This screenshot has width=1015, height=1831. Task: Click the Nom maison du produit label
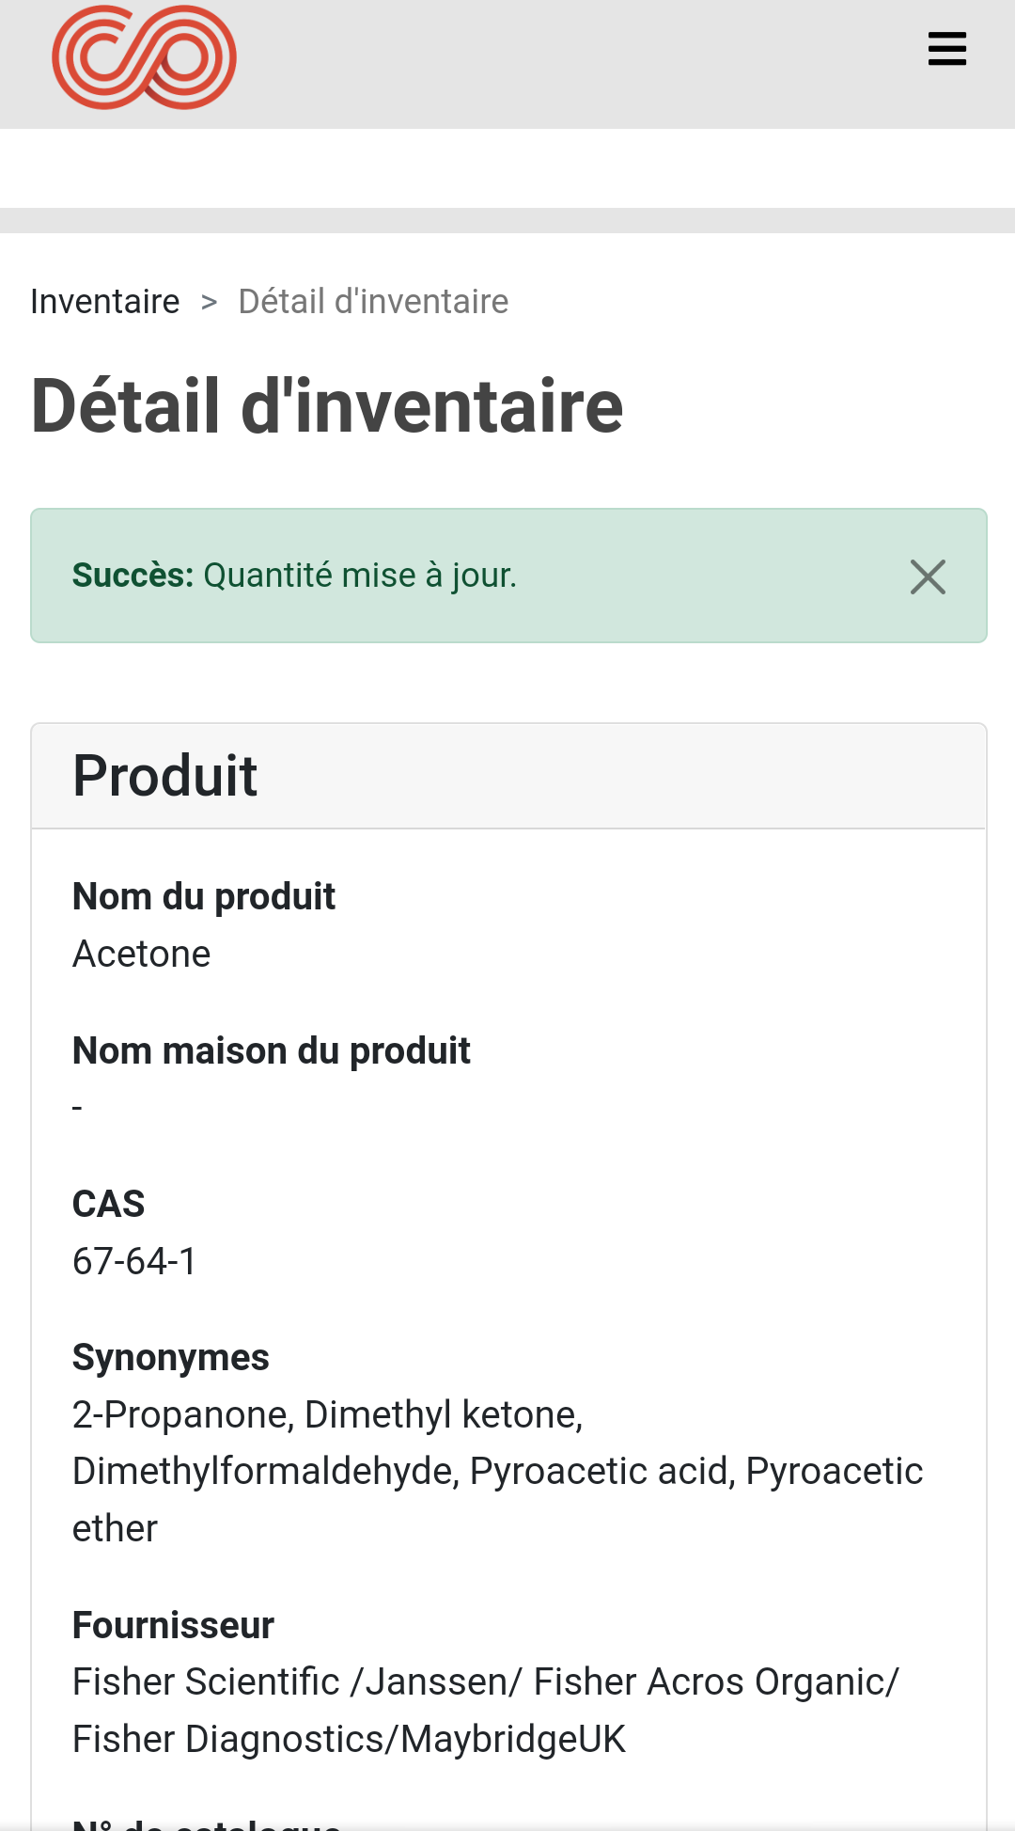pyautogui.click(x=272, y=1050)
